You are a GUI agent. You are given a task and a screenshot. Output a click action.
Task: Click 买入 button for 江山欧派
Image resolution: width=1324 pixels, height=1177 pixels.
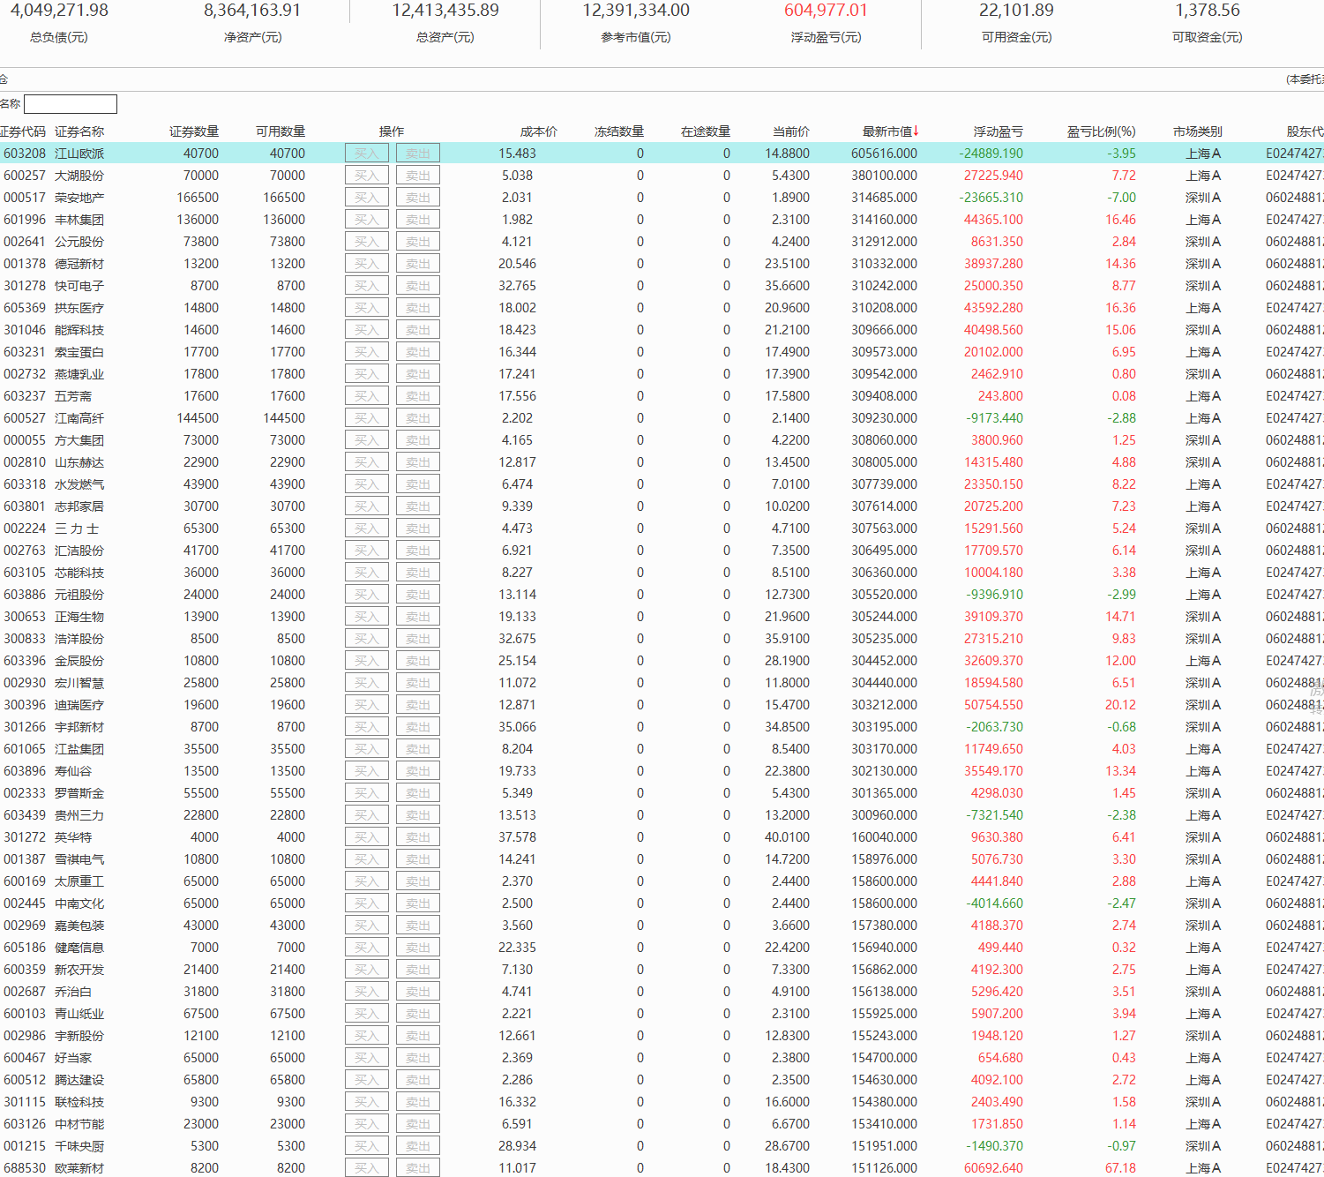click(x=366, y=154)
